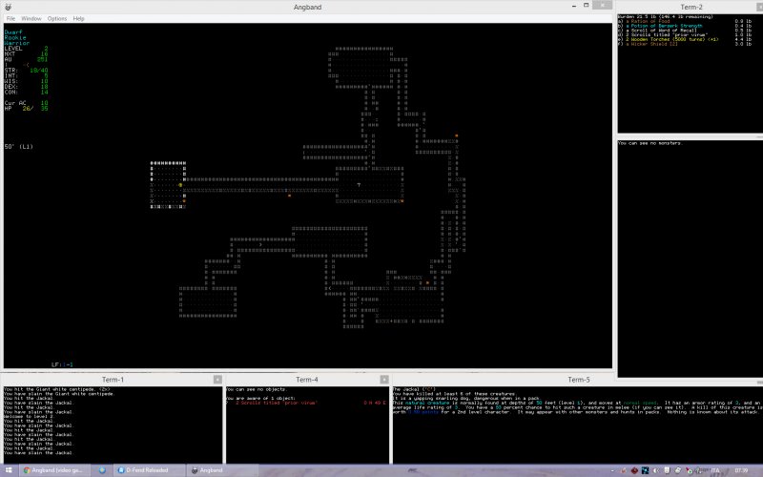763x477 pixels.
Task: Open the Help menu
Action: (79, 18)
